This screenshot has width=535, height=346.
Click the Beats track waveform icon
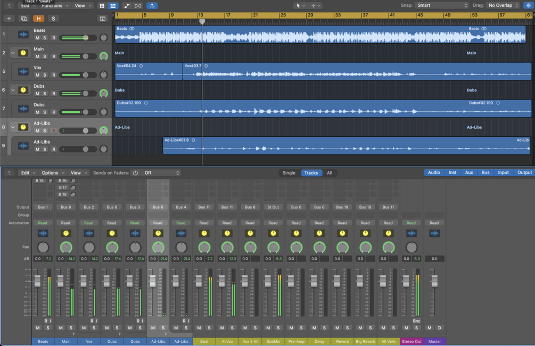(23, 35)
